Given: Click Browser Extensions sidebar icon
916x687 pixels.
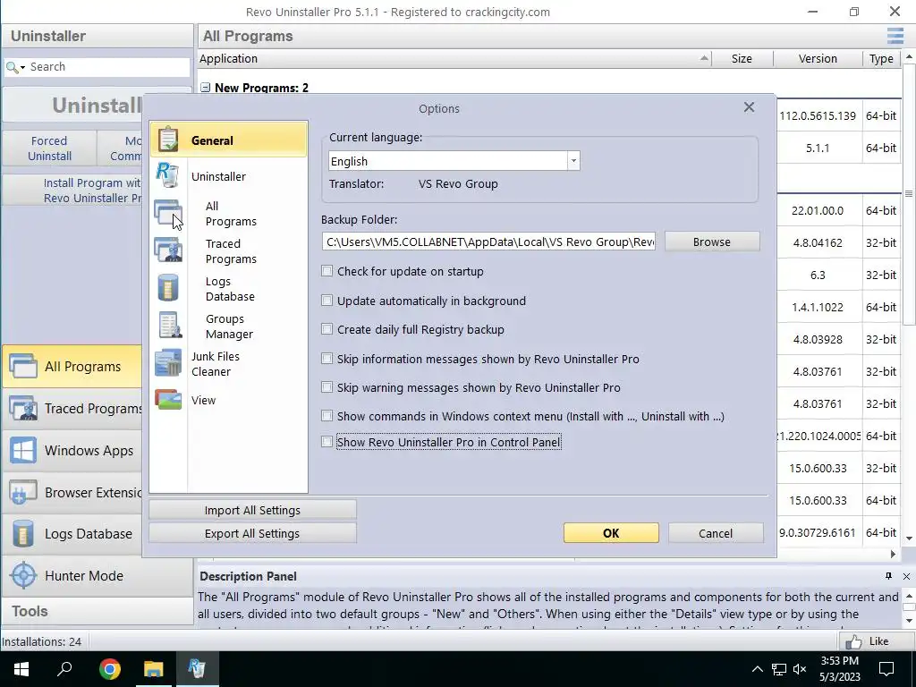Looking at the screenshot, I should pos(22,493).
